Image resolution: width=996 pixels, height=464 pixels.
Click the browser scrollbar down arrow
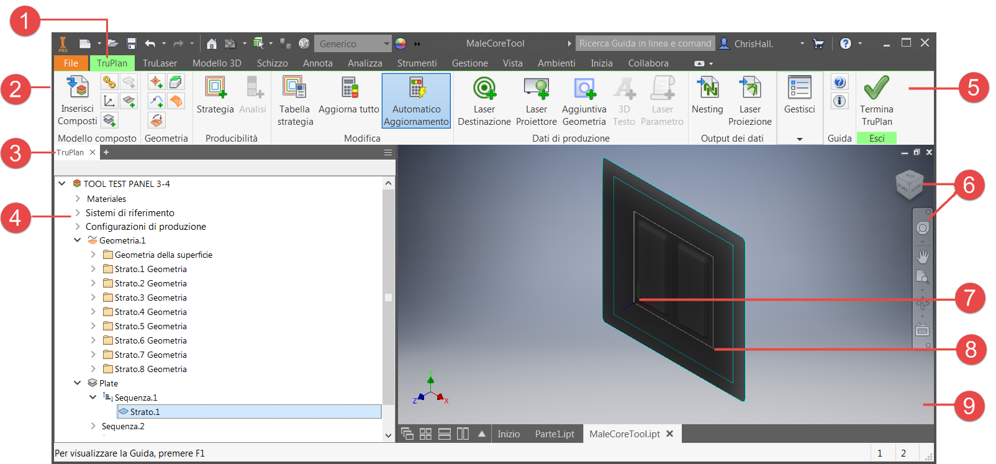pos(389,436)
